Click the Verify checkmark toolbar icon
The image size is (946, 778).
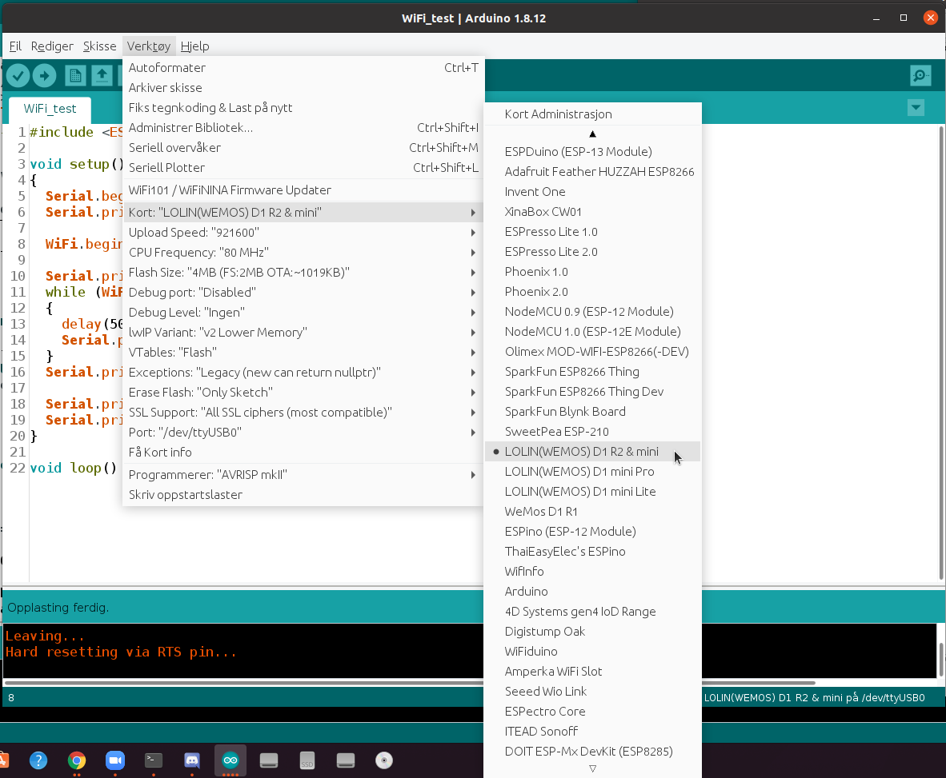tap(18, 75)
